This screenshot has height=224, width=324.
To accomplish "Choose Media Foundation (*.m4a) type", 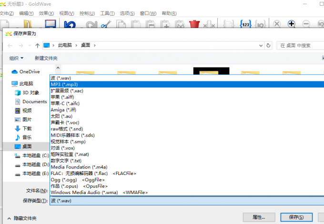I will pyautogui.click(x=187, y=167).
